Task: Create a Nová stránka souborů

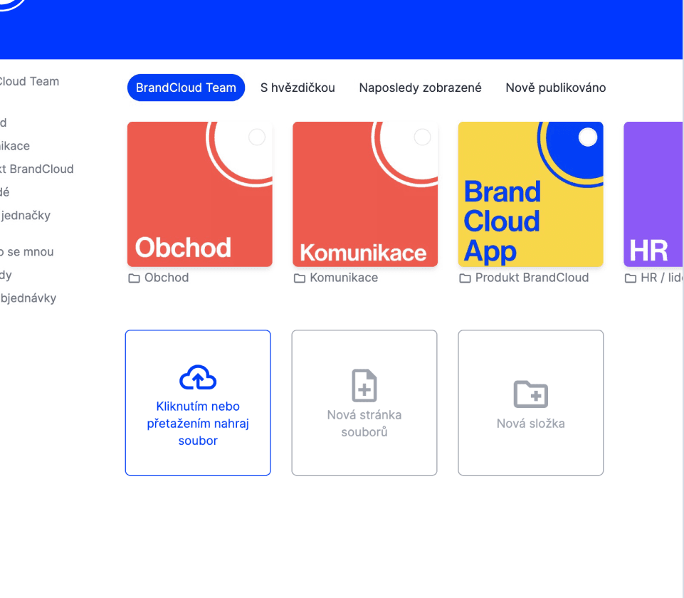Action: [364, 403]
